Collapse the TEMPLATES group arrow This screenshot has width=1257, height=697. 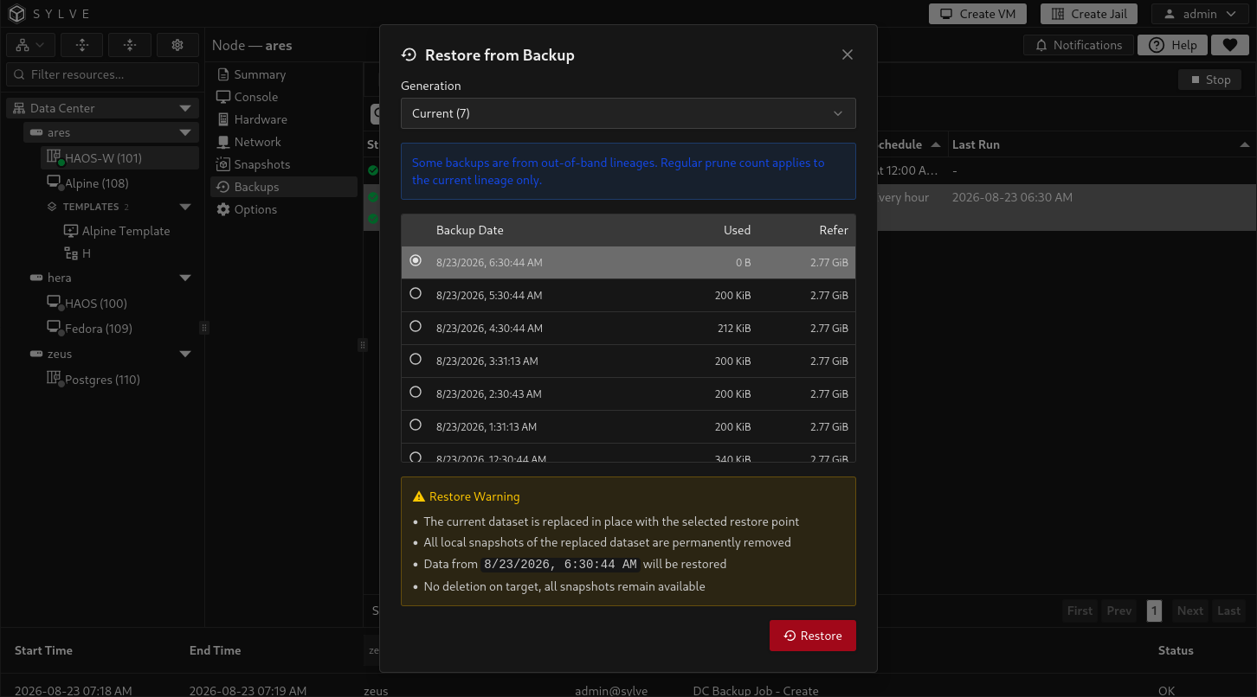[185, 207]
